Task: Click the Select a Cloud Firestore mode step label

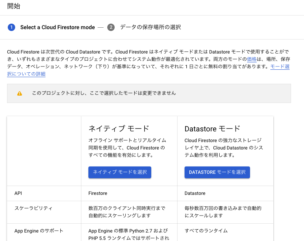Action: (x=58, y=27)
